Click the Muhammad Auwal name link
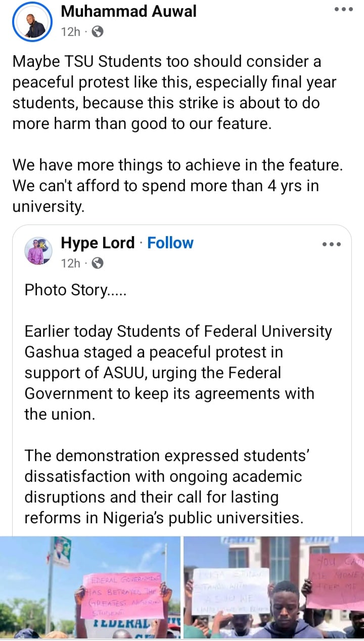The height and width of the screenshot is (641, 364). pyautogui.click(x=128, y=11)
